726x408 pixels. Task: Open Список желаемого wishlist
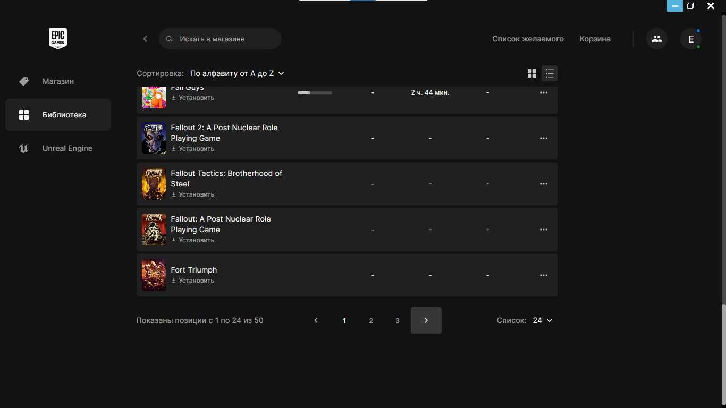pyautogui.click(x=528, y=39)
